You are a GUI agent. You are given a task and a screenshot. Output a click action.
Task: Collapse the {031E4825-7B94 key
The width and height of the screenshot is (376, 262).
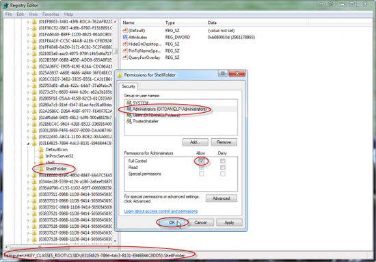click(28, 144)
